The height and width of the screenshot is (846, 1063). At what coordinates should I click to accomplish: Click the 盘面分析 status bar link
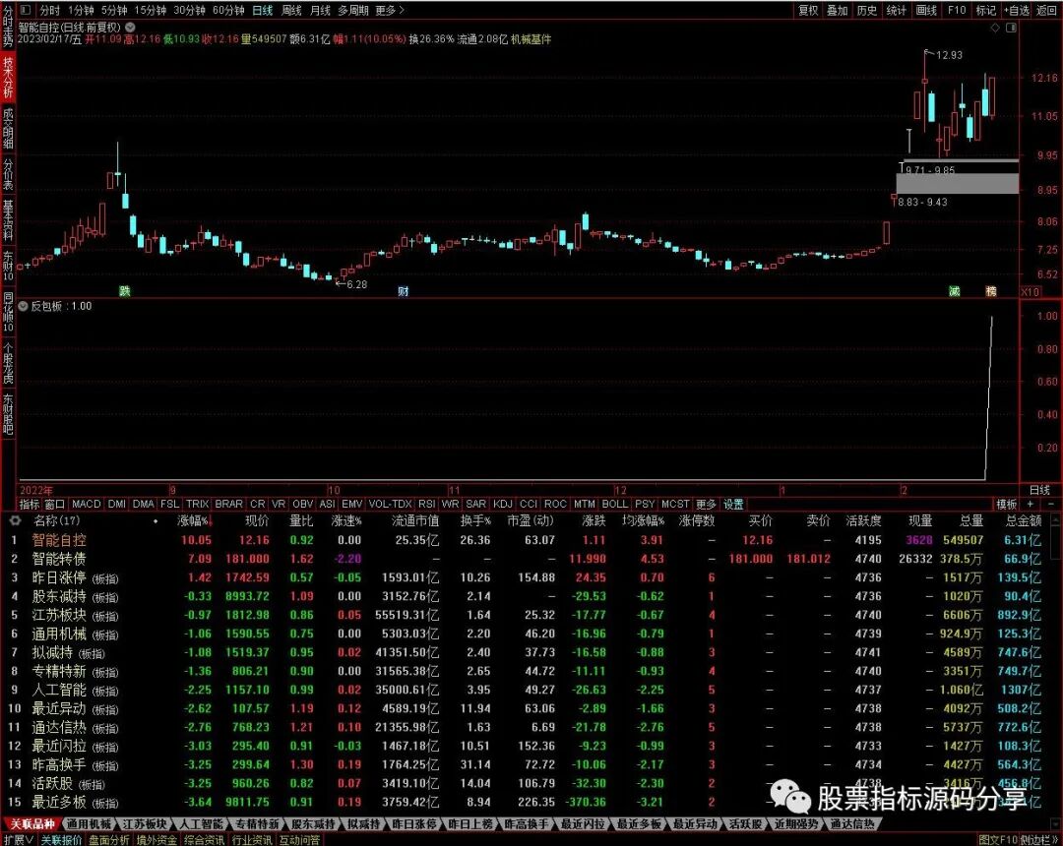(108, 840)
